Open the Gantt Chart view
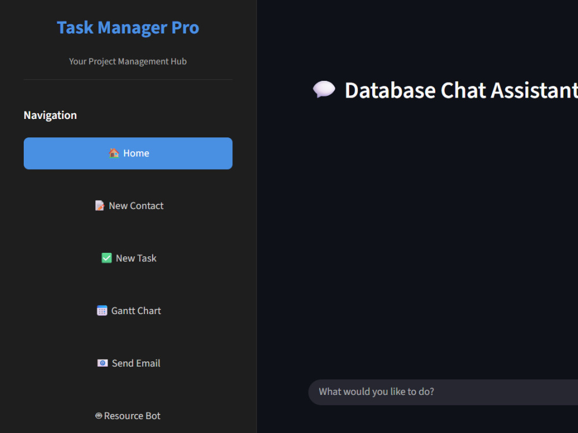Viewport: 578px width, 433px height. point(128,311)
